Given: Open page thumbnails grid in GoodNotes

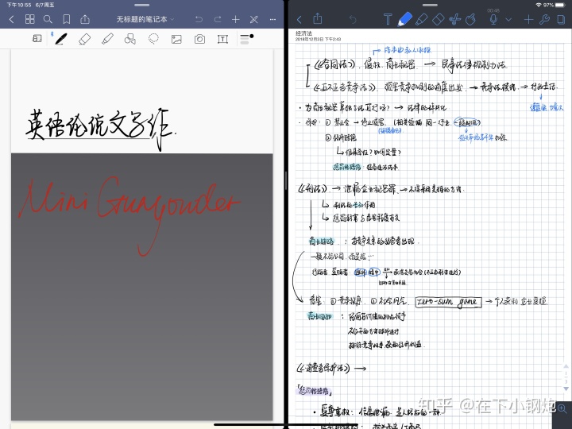Looking at the screenshot, I should pos(30,19).
